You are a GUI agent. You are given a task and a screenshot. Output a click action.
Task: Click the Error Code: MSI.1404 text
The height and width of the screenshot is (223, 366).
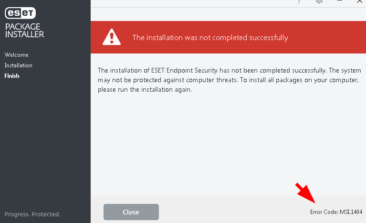(x=336, y=212)
